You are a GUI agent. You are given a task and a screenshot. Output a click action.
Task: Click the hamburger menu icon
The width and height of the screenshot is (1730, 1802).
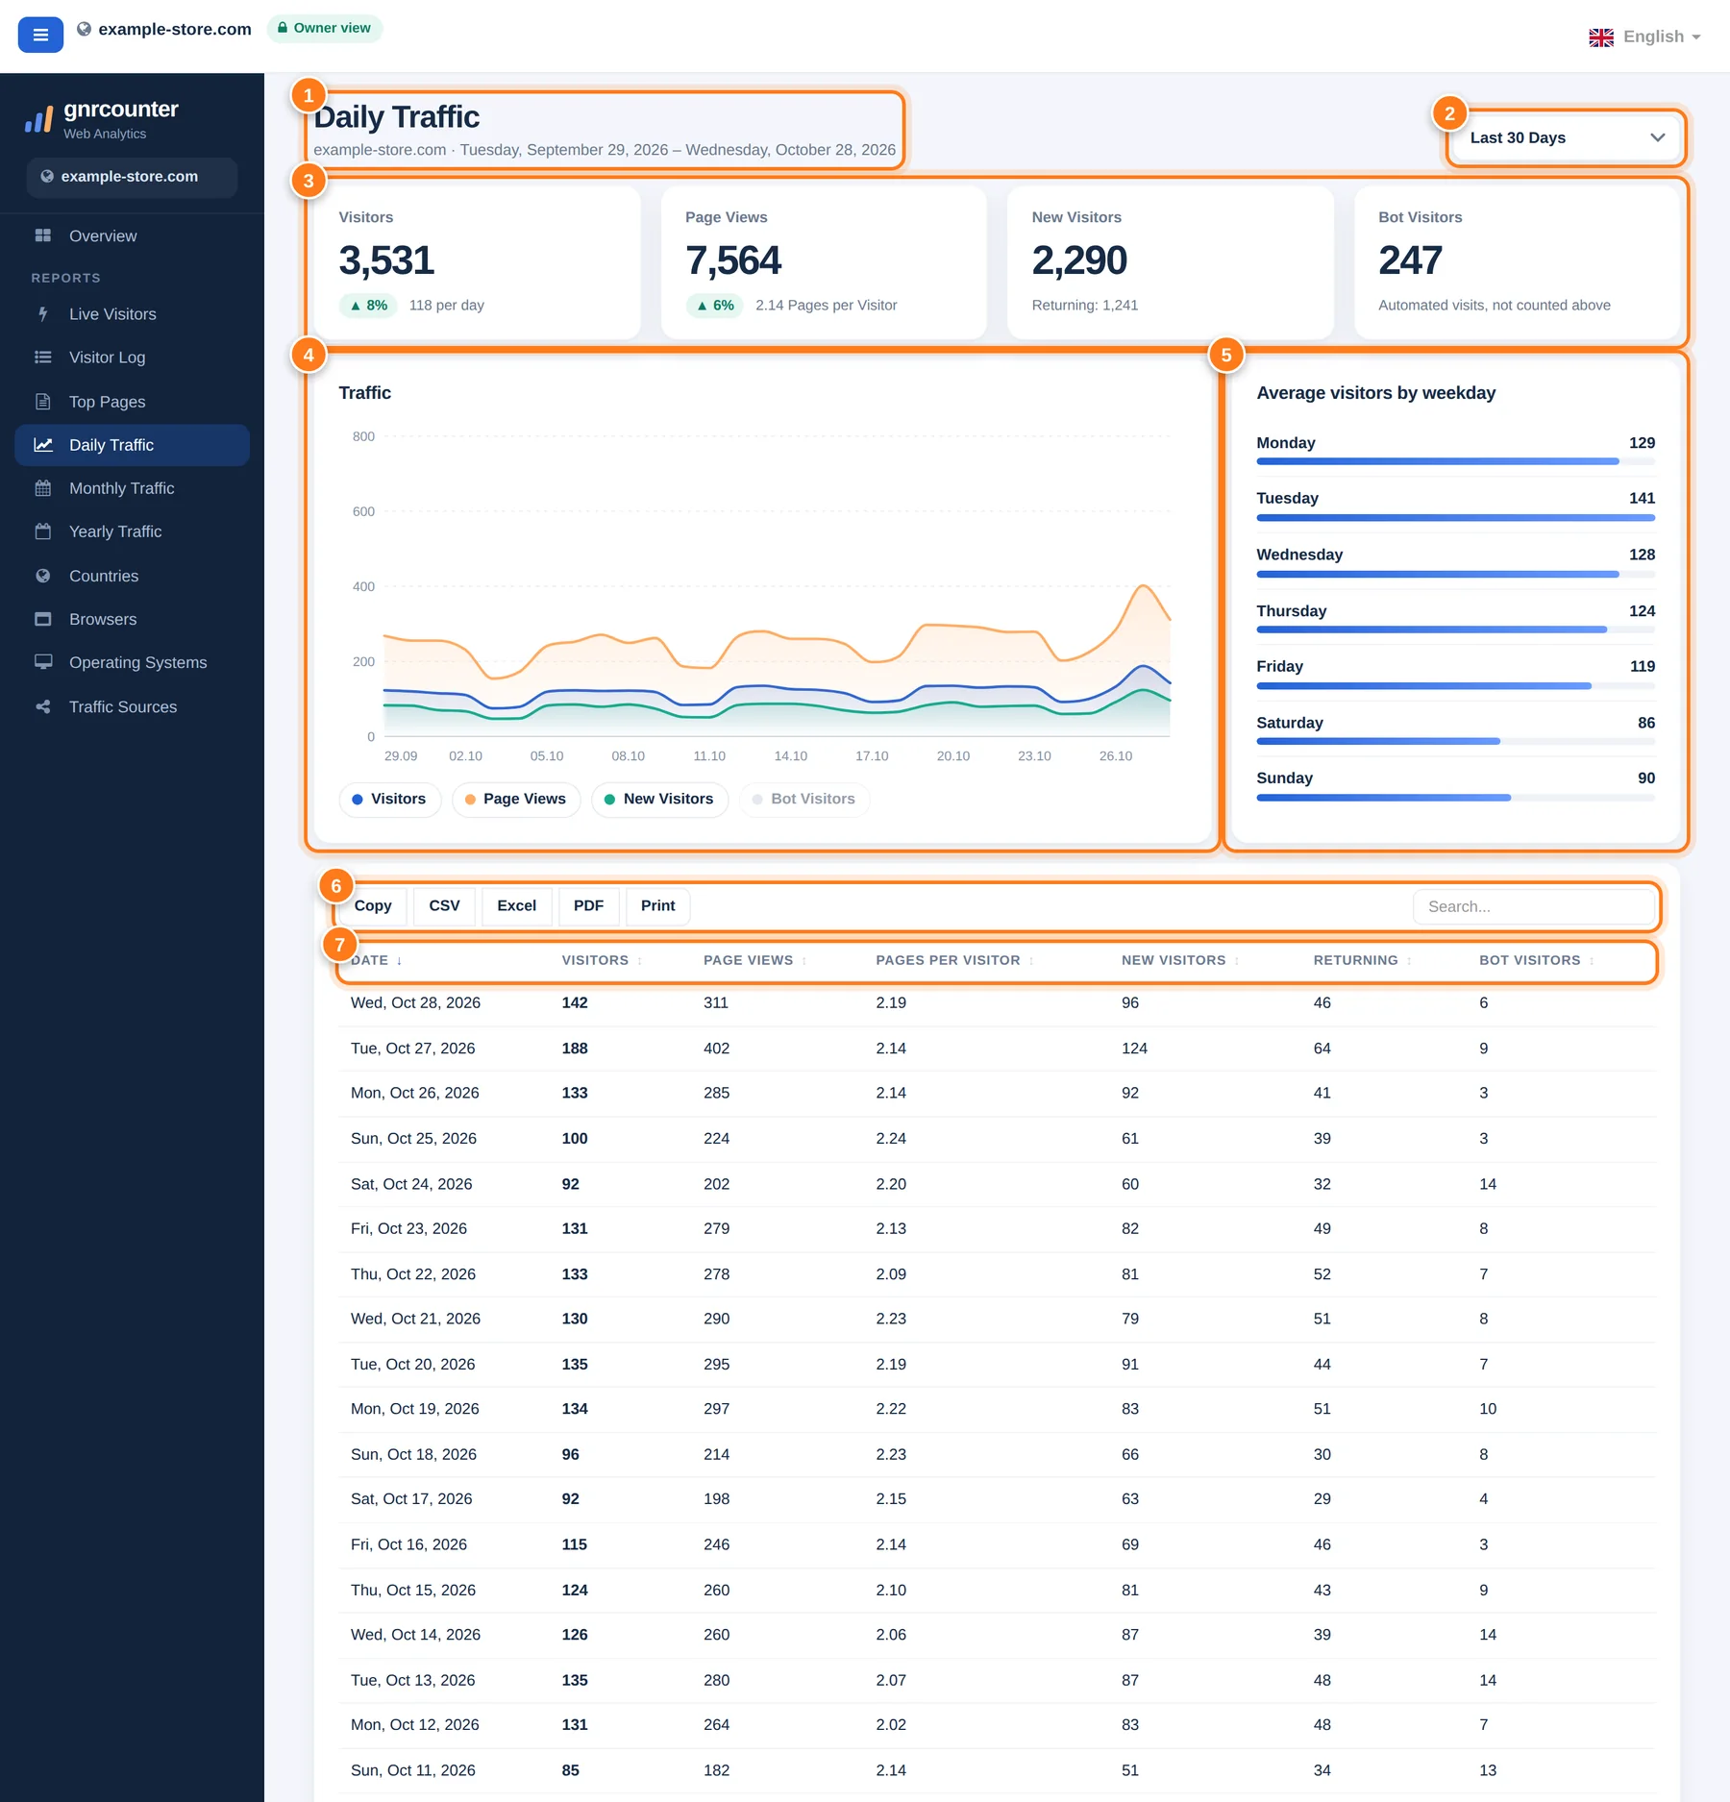pyautogui.click(x=40, y=35)
